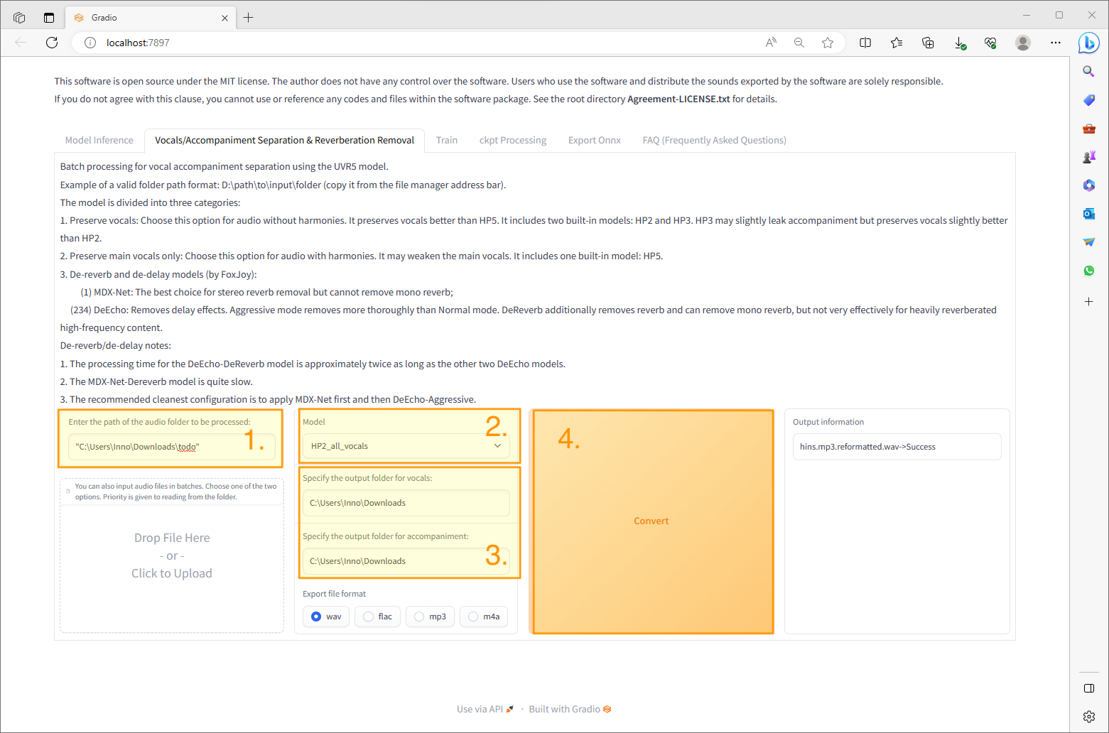1109x733 pixels.
Task: Switch to Model Inference tab
Action: click(99, 140)
